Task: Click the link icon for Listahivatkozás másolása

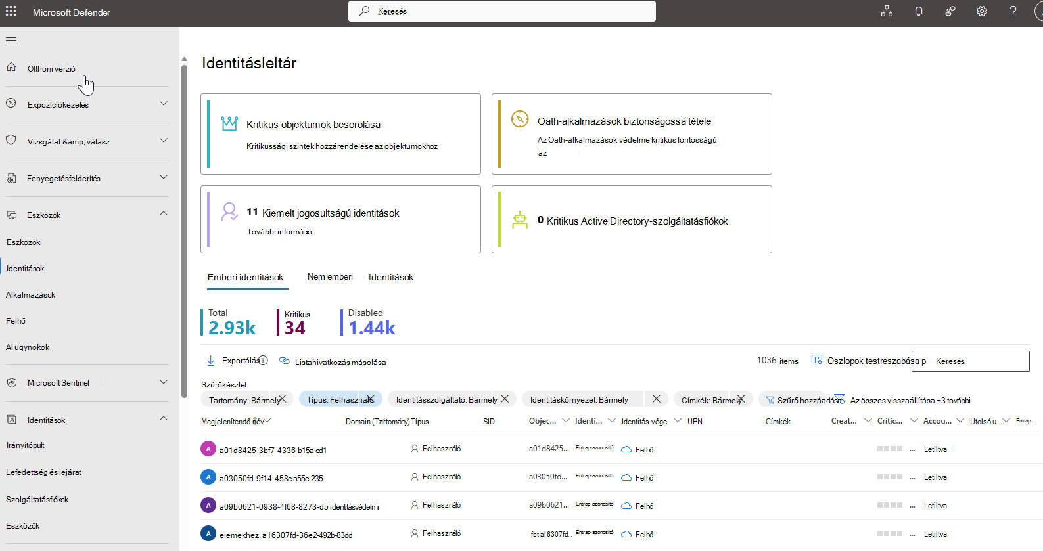Action: (x=285, y=361)
